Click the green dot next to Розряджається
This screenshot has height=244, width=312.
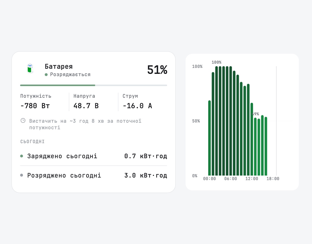(46, 74)
